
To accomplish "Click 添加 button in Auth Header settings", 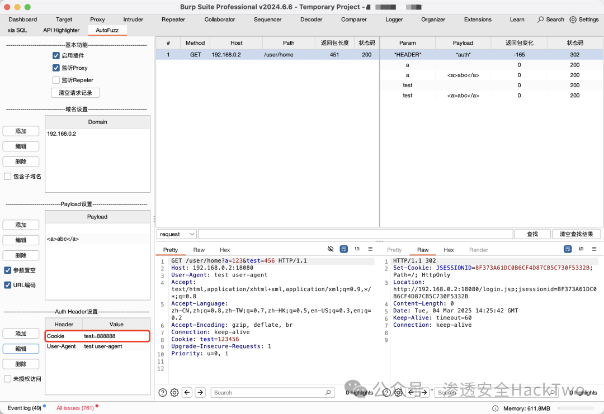I will 21,334.
